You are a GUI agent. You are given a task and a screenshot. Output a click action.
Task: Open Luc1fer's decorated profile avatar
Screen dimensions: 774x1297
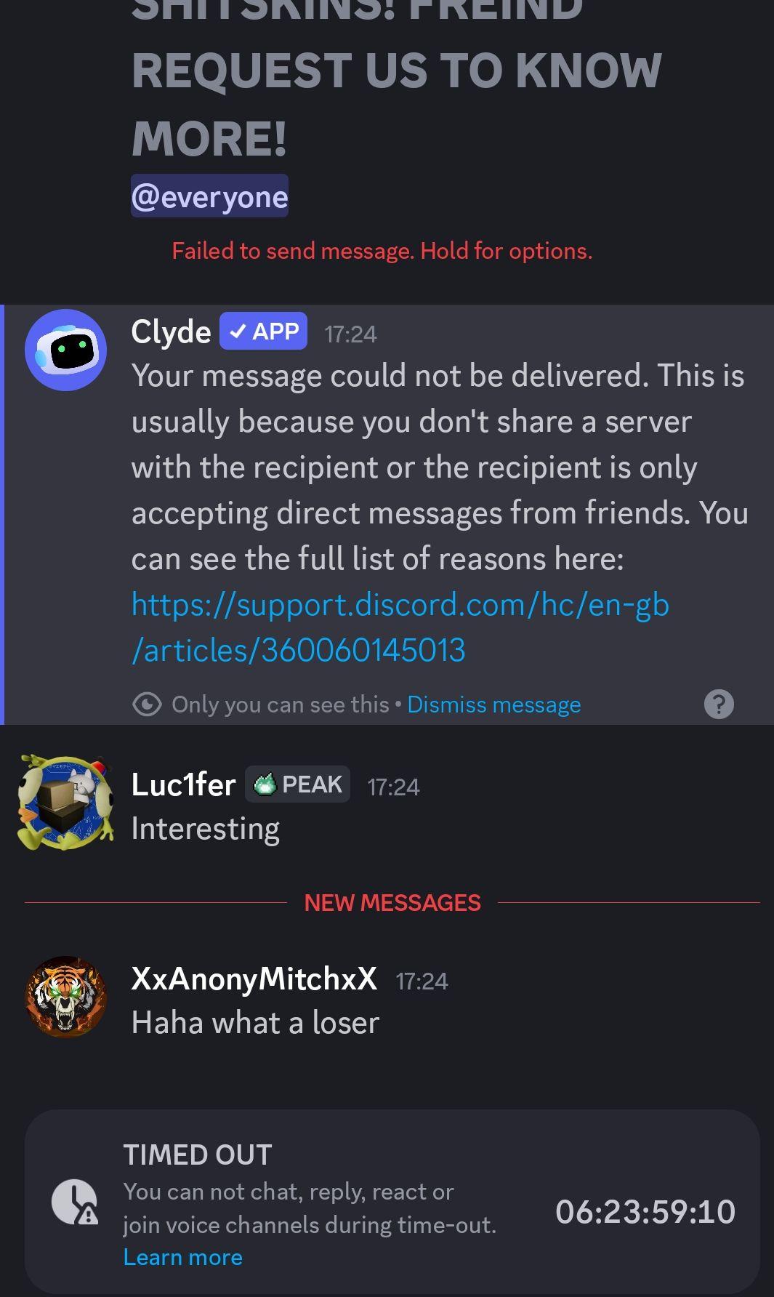point(66,802)
